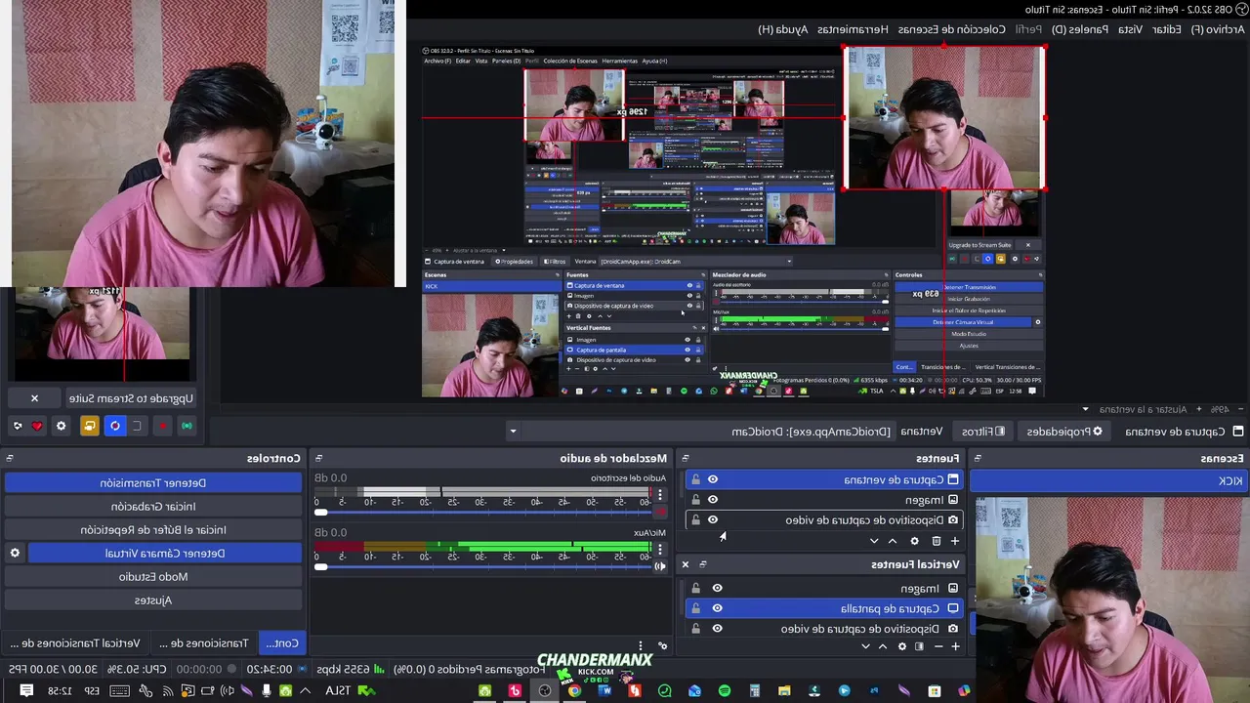Open Chrome from the taskbar
The width and height of the screenshot is (1250, 703).
coord(574,690)
